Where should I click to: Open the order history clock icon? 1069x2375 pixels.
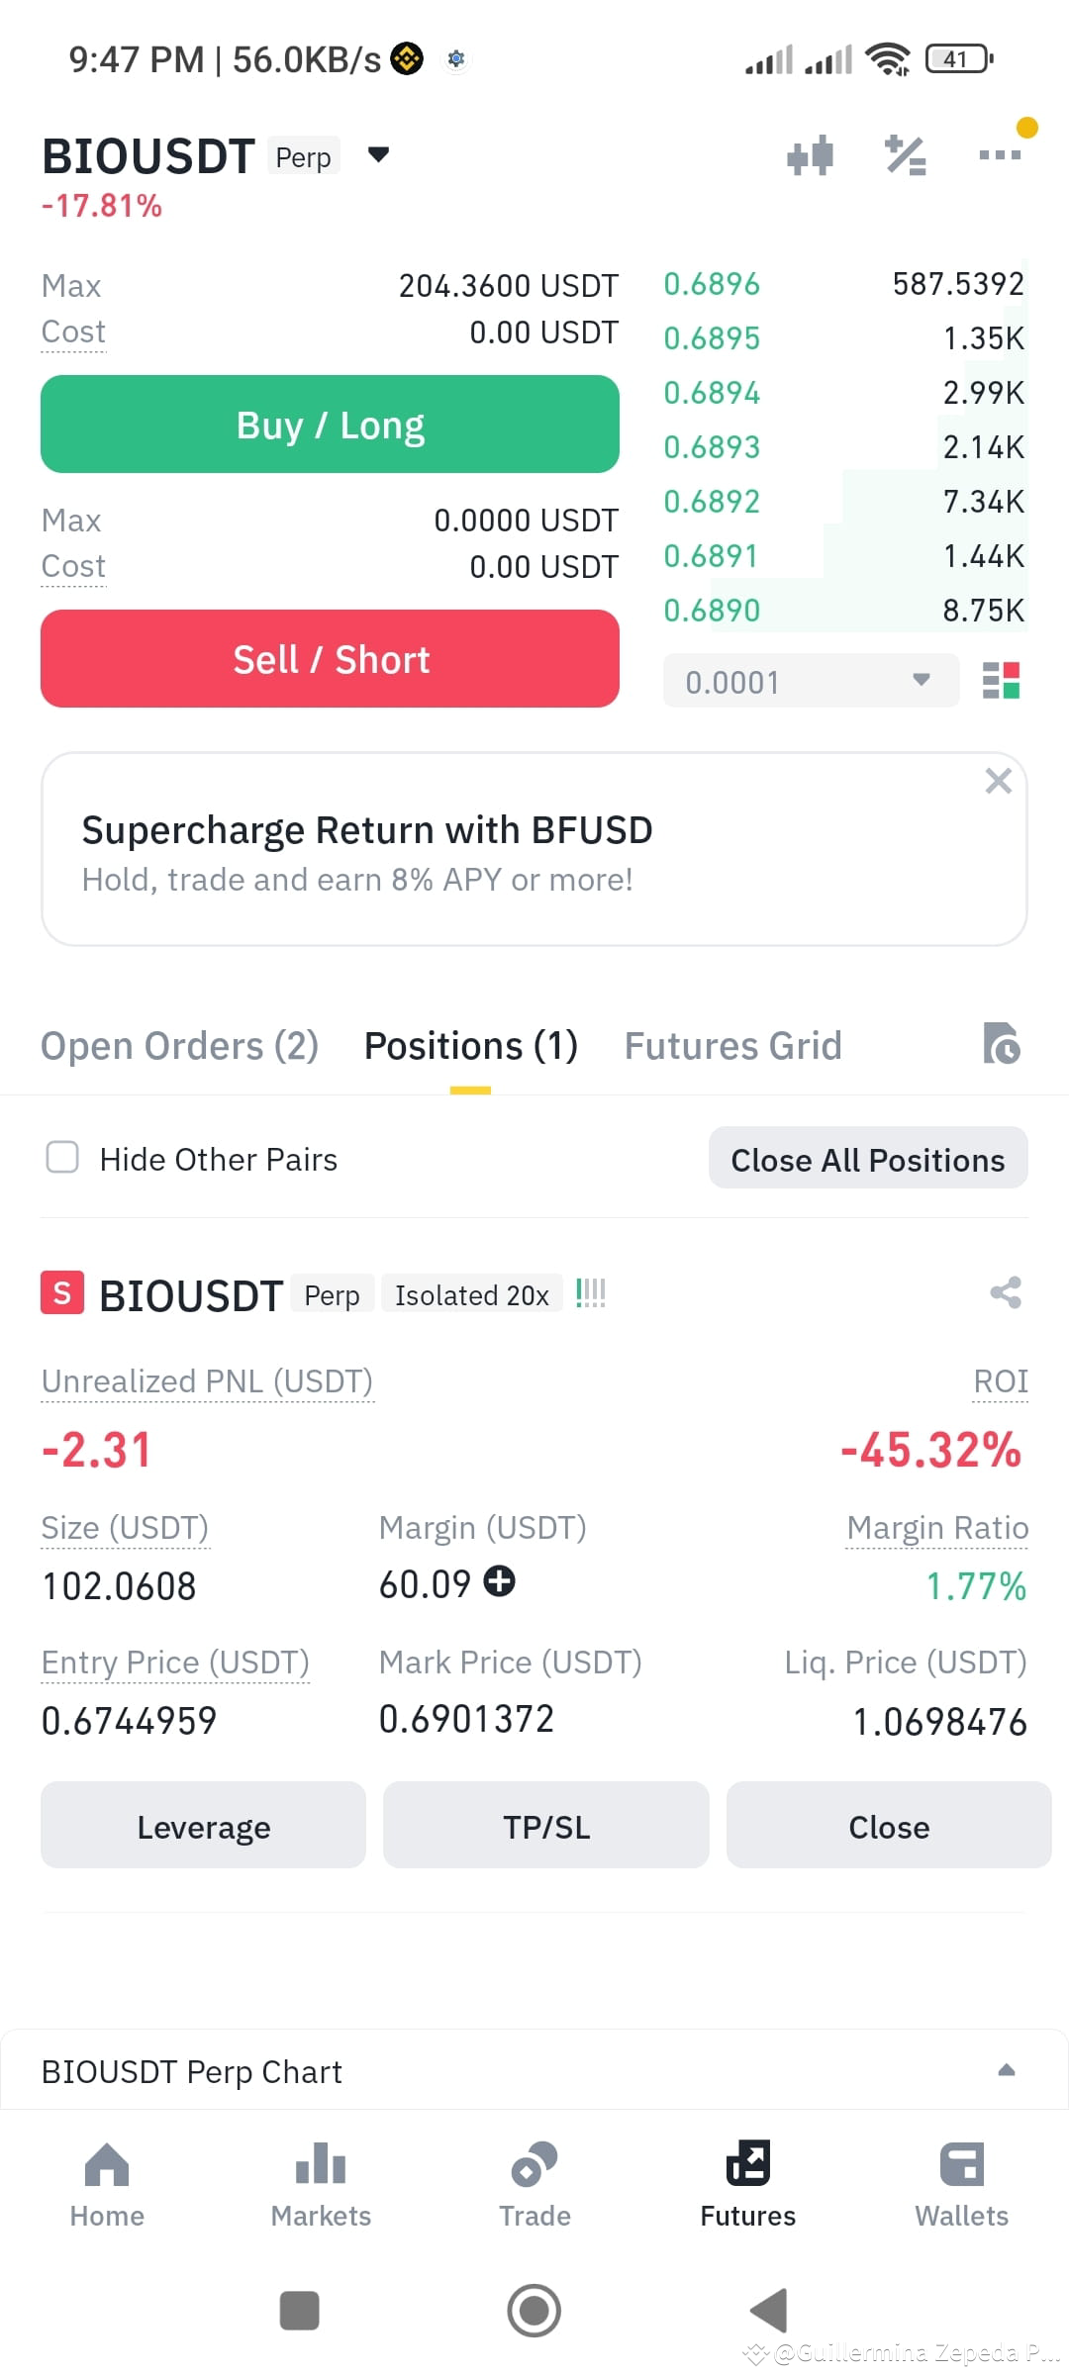tap(1002, 1044)
